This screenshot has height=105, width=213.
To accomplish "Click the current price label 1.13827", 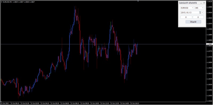I will point(209,44).
